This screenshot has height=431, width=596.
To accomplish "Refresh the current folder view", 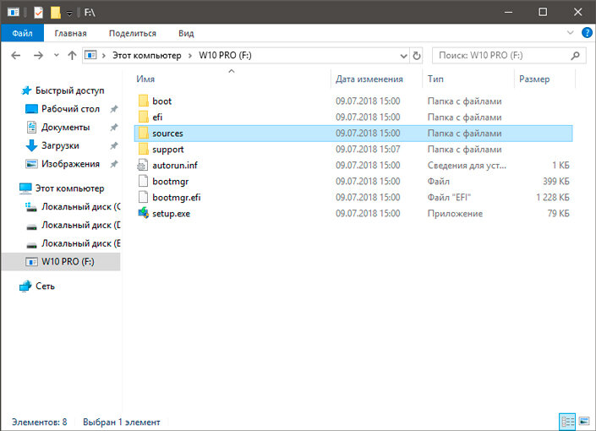I will pyautogui.click(x=417, y=56).
